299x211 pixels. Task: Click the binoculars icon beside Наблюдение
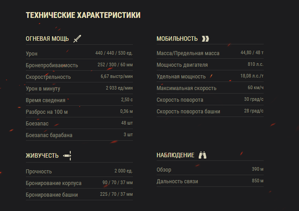tap(202, 155)
